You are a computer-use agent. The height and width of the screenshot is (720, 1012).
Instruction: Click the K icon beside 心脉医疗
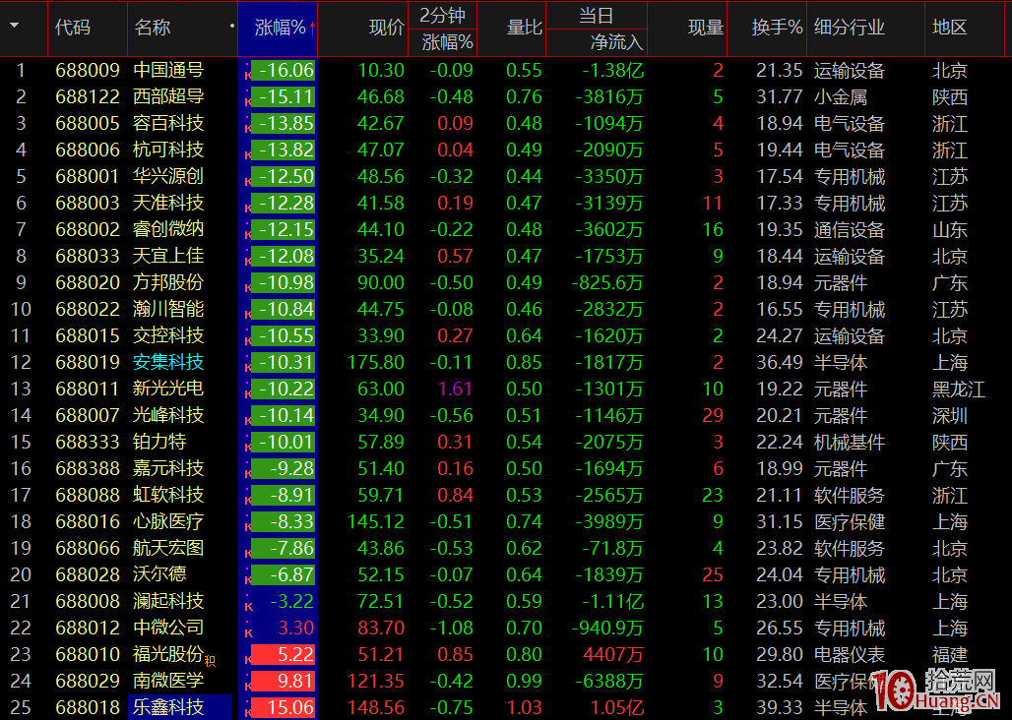[247, 521]
